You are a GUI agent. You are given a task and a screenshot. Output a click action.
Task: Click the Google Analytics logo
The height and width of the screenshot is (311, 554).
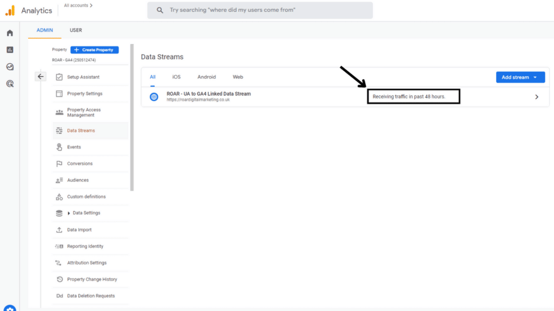9,10
